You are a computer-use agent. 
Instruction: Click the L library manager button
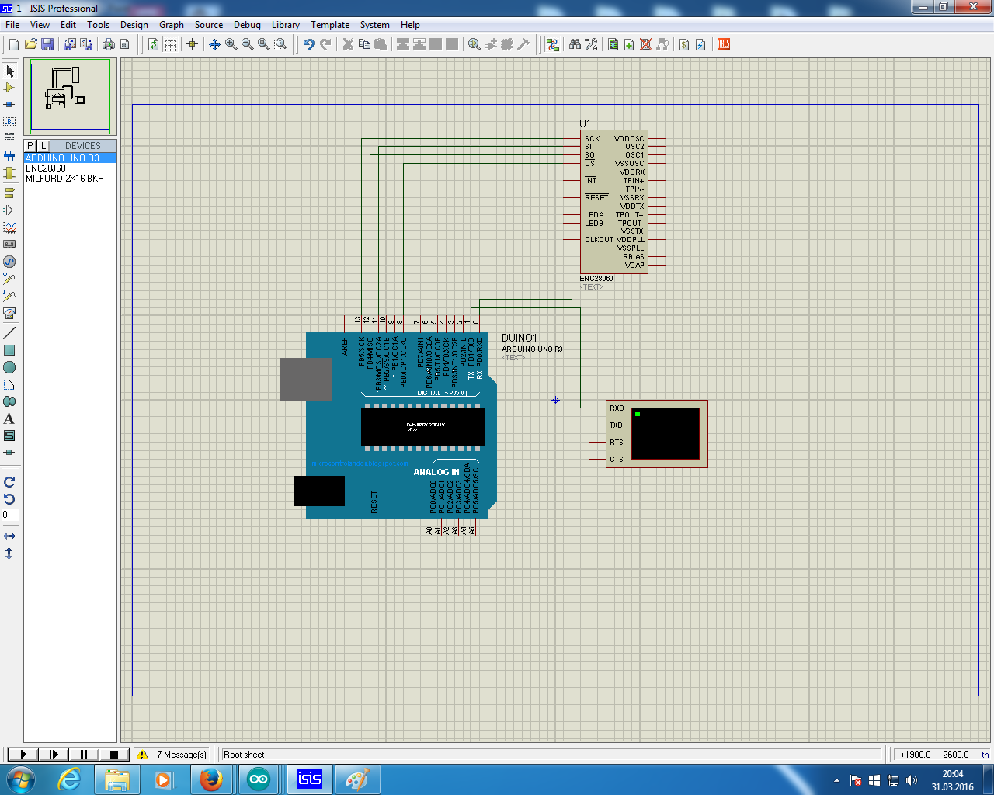coord(43,146)
